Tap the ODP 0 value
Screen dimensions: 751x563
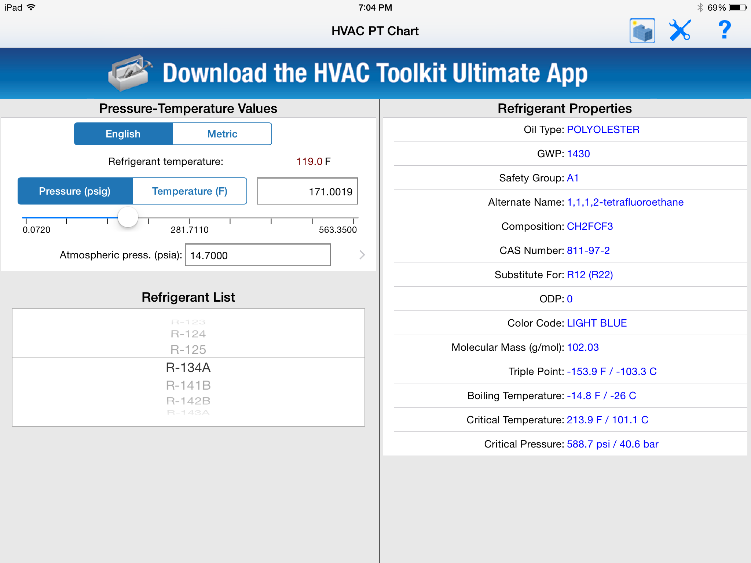coord(569,299)
